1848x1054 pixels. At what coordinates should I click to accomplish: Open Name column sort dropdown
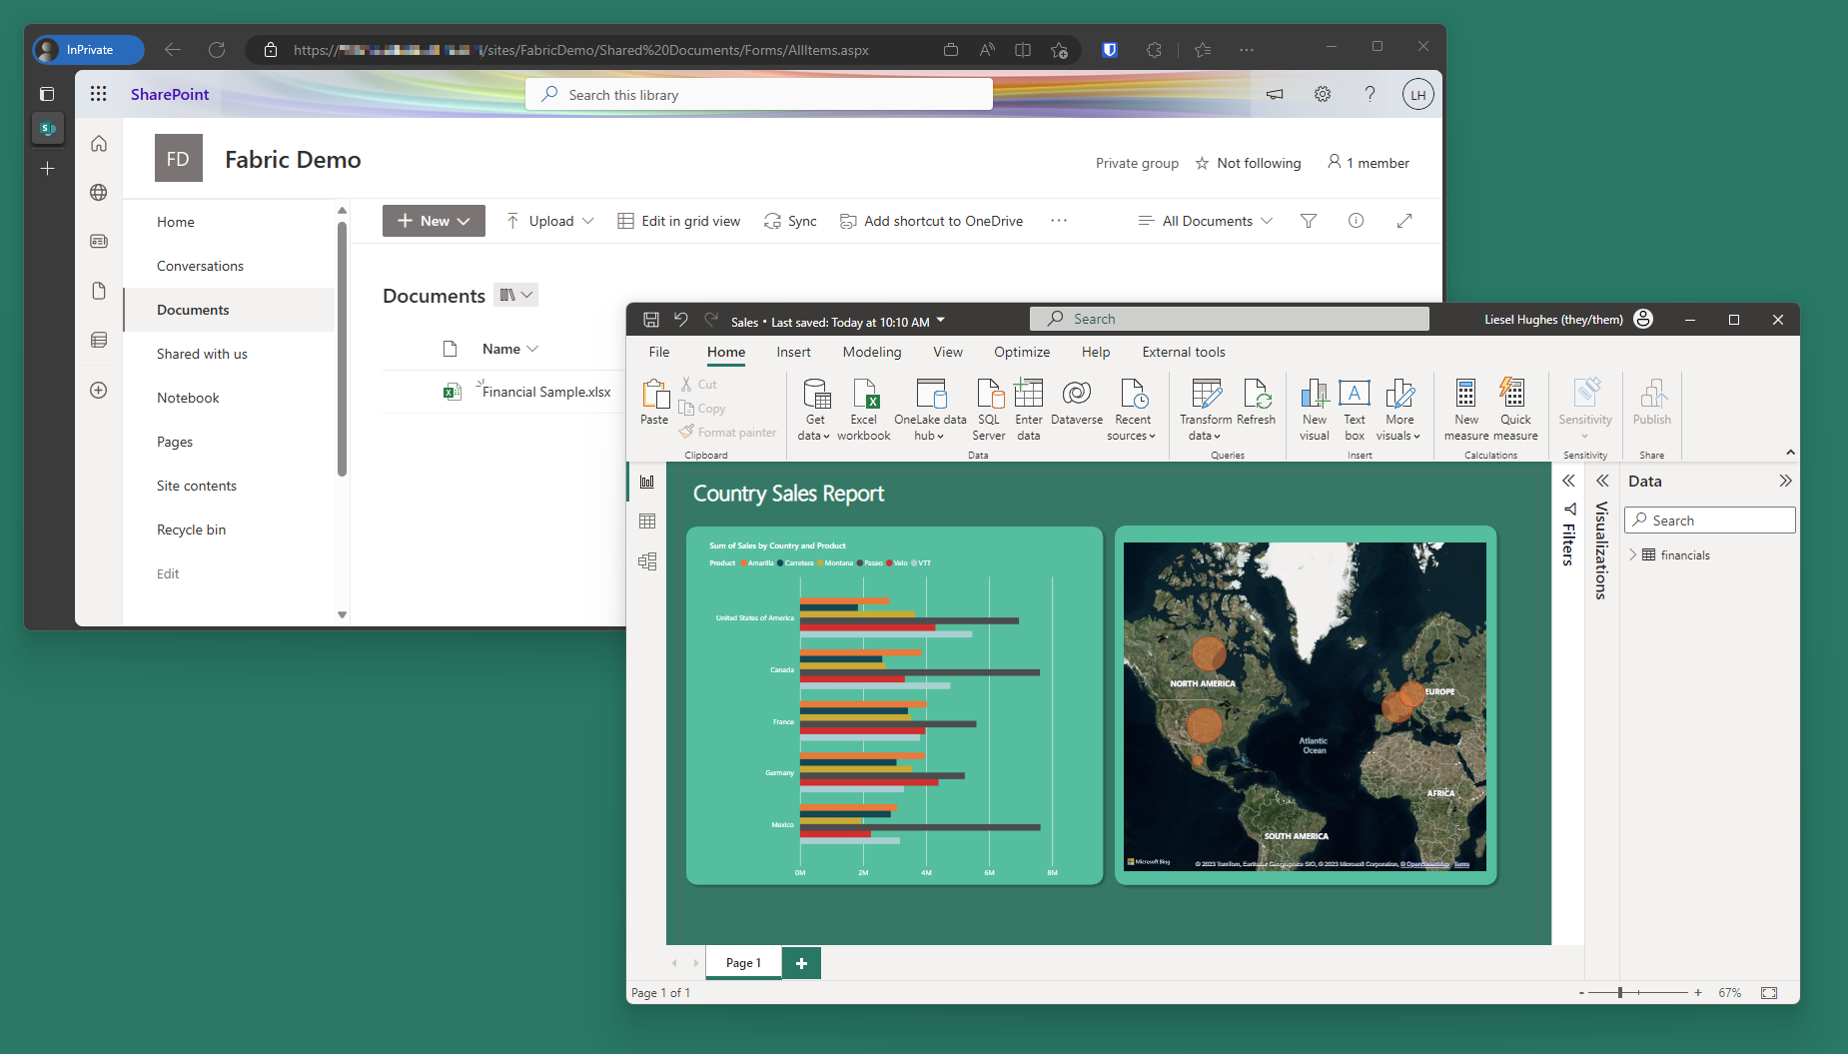point(532,349)
